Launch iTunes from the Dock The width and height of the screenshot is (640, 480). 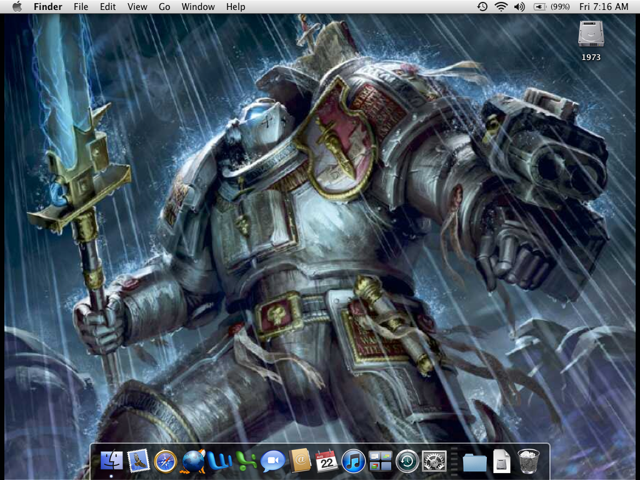[x=353, y=462]
